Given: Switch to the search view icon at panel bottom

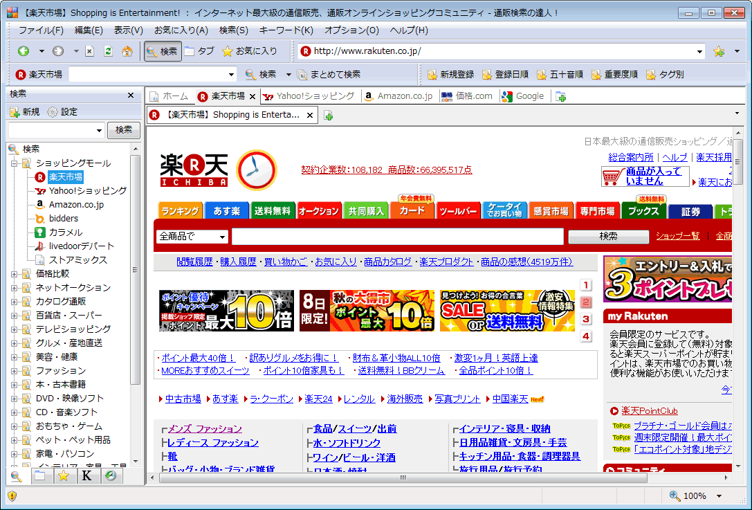Looking at the screenshot, I should click(x=17, y=476).
